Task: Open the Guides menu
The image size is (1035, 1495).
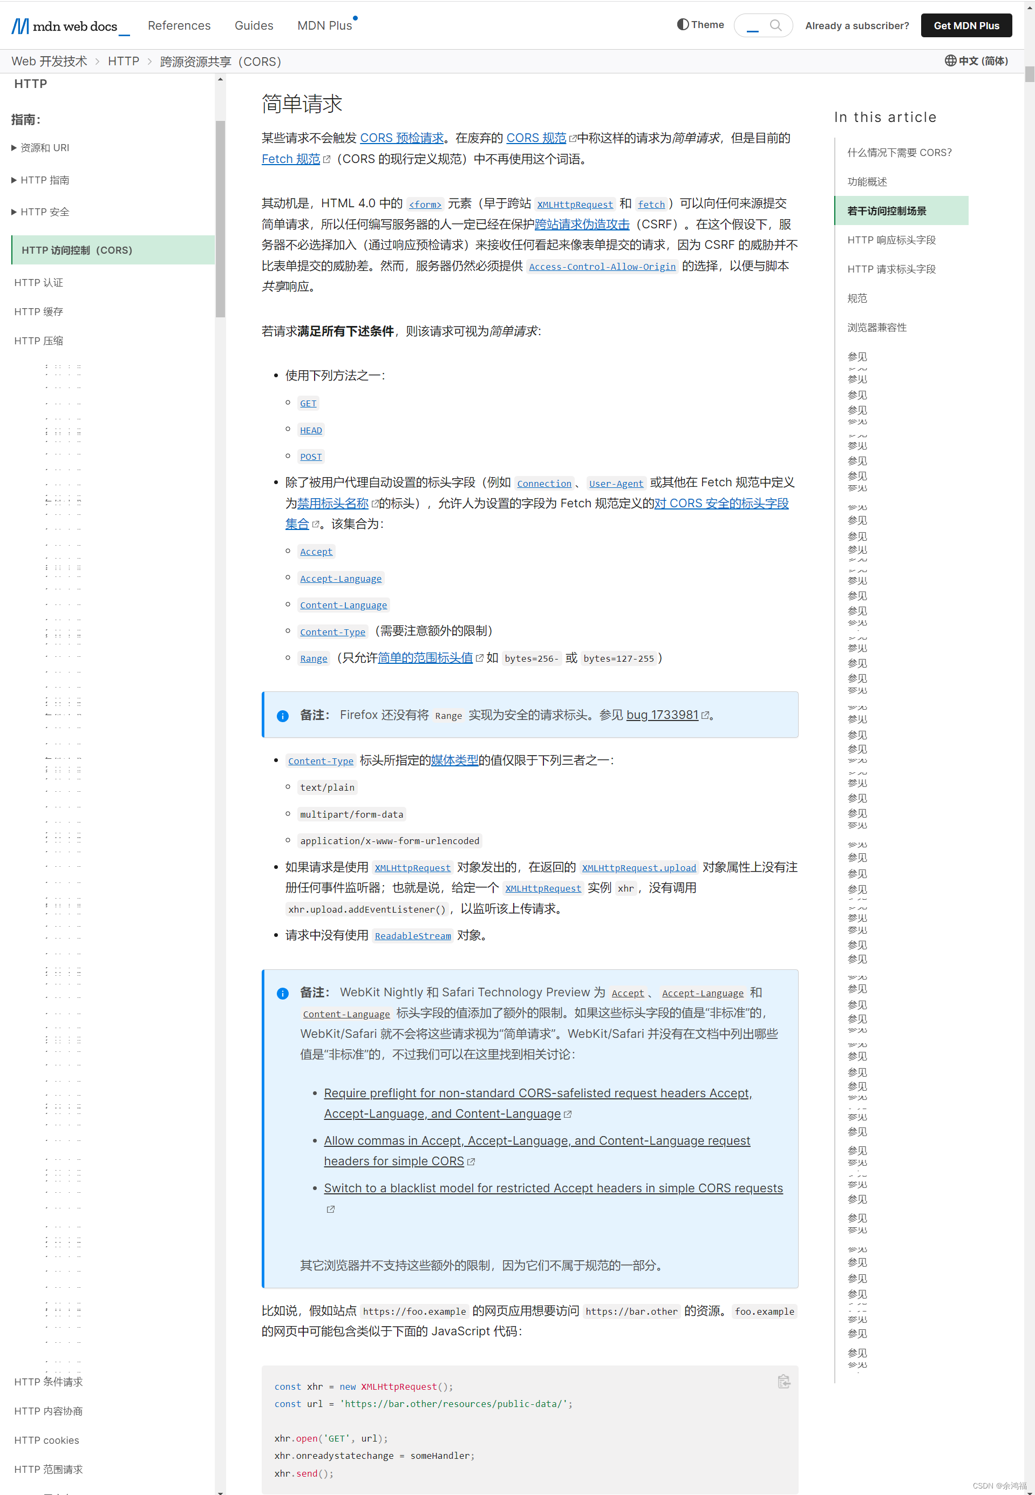Action: tap(254, 25)
